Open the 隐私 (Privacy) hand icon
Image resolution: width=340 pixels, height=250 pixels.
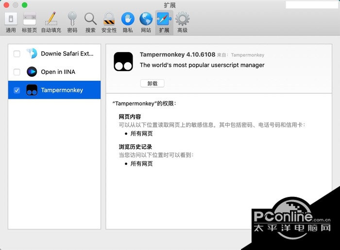tap(128, 18)
